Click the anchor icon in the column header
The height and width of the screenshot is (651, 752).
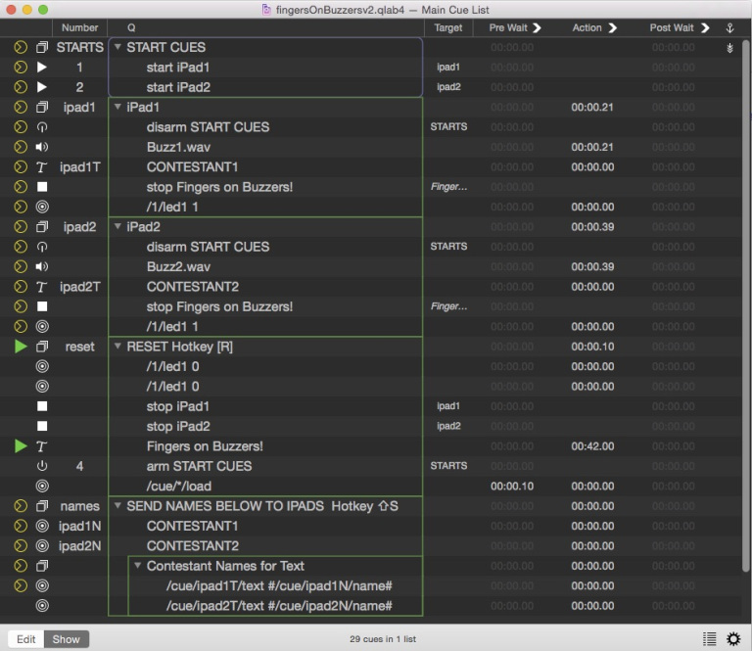728,28
